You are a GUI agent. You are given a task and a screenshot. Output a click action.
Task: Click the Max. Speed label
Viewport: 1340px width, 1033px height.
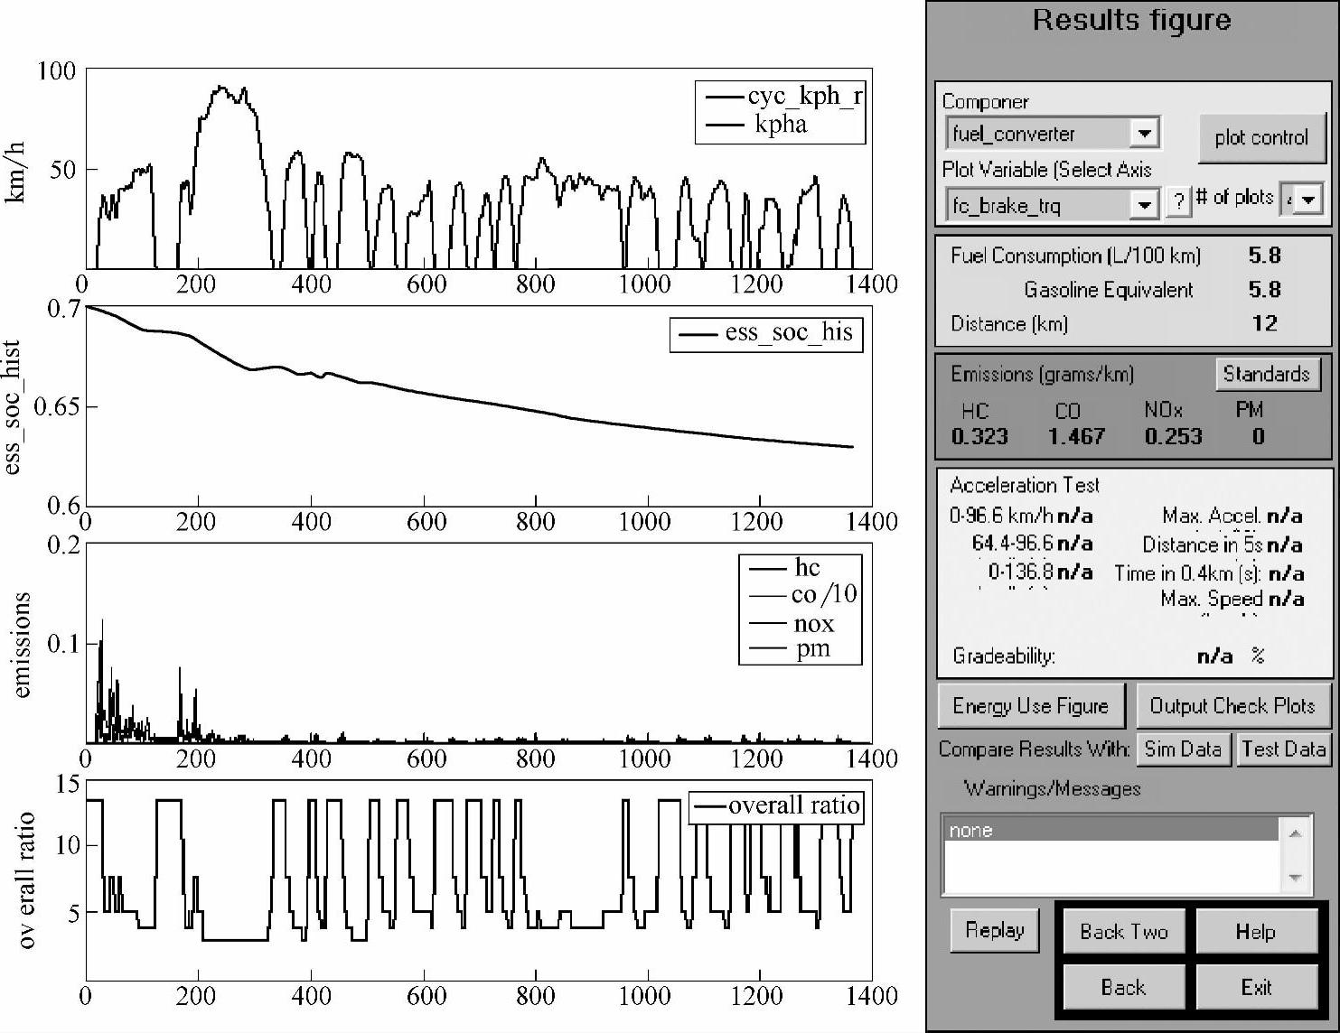click(x=1212, y=599)
